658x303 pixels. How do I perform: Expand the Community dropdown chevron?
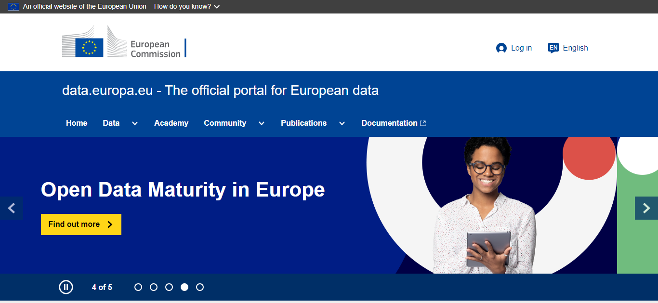coord(262,123)
